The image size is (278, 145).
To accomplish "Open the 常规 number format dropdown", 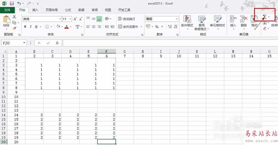I will pyautogui.click(x=176, y=19).
